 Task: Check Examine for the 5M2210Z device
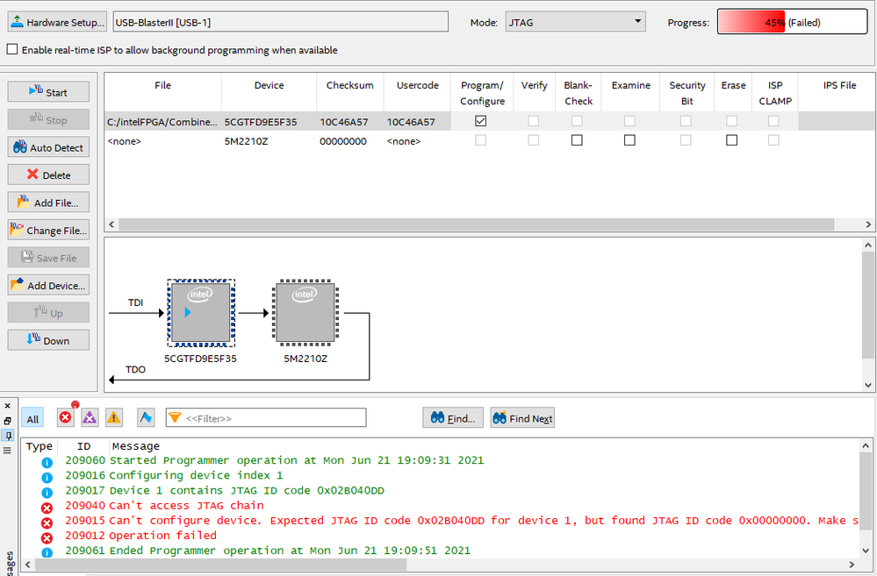point(629,140)
